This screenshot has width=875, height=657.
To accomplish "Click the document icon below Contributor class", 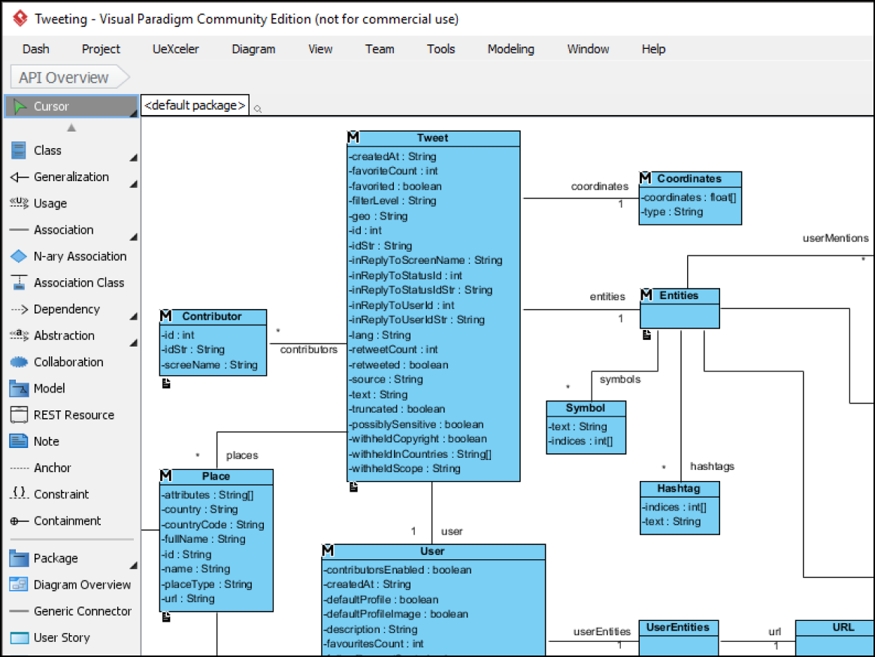I will 166,383.
